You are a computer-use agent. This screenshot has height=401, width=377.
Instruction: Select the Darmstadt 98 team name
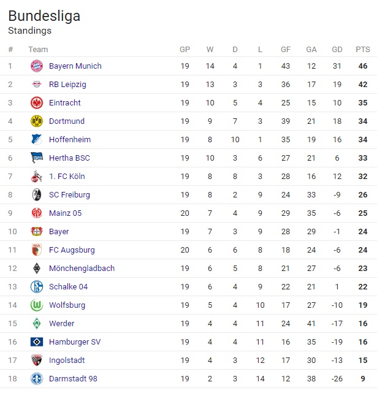point(73,379)
